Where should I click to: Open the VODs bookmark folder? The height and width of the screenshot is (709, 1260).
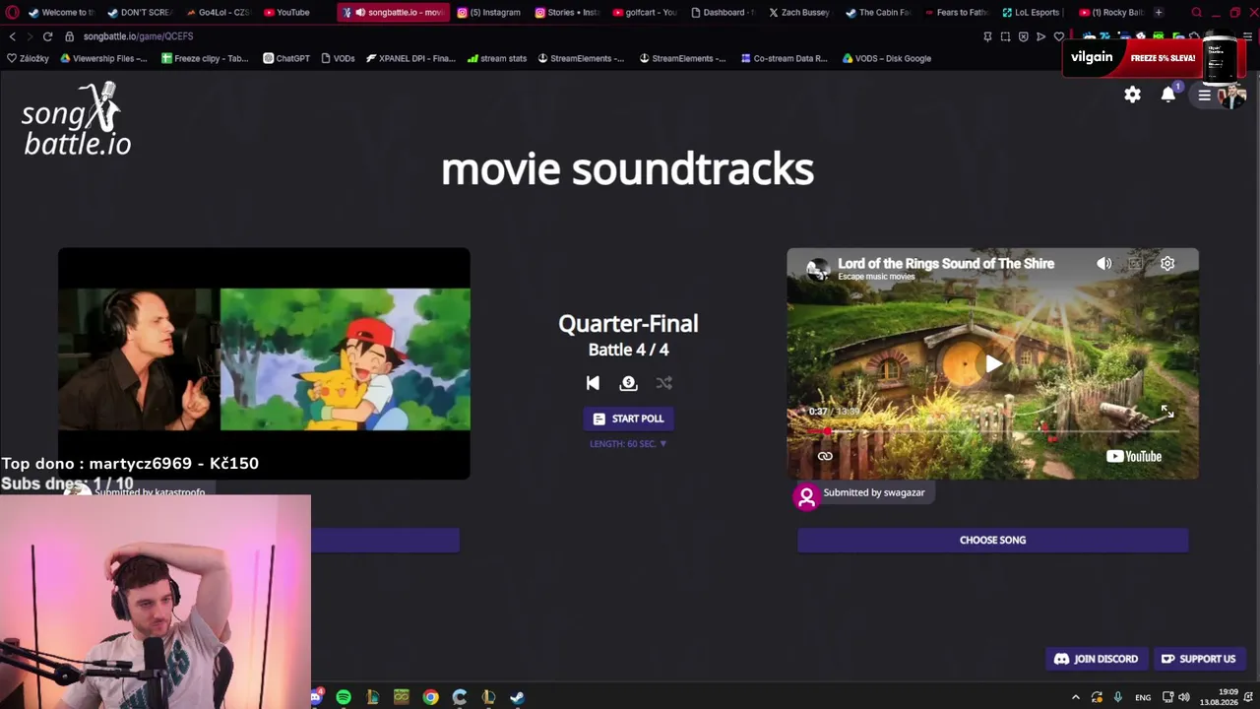pos(338,58)
